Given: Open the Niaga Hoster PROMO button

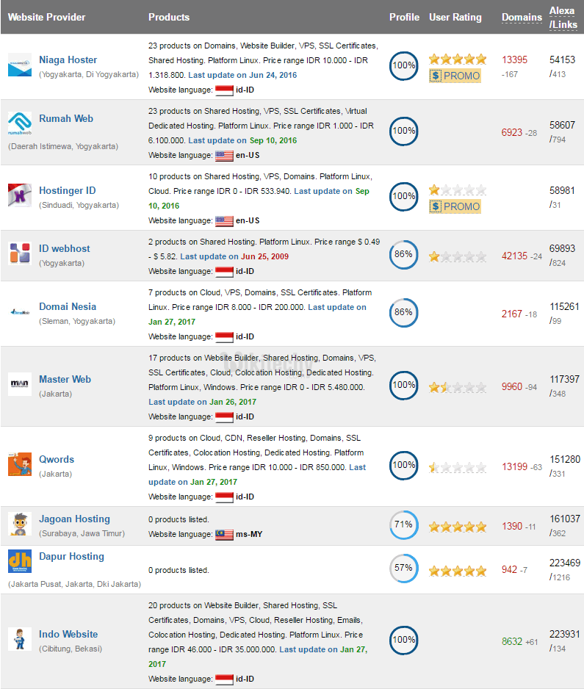Looking at the screenshot, I should (x=455, y=76).
